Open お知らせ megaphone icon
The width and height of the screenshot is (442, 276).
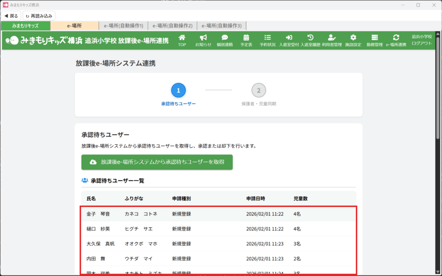pyautogui.click(x=203, y=38)
